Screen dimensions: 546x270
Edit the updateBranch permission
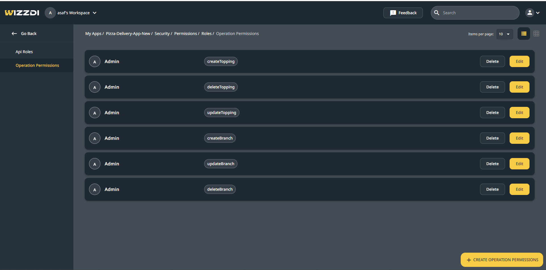pyautogui.click(x=519, y=164)
